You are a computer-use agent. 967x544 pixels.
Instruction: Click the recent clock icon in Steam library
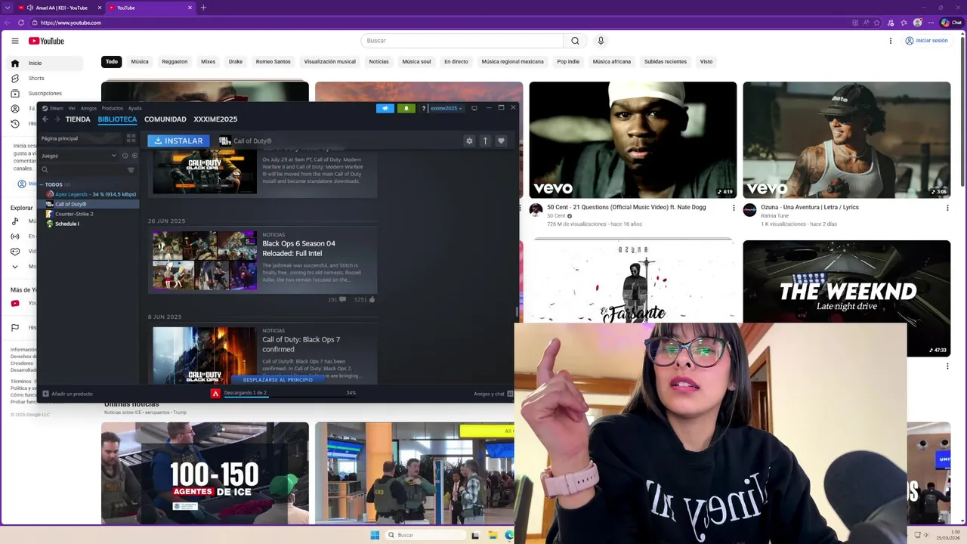[125, 156]
